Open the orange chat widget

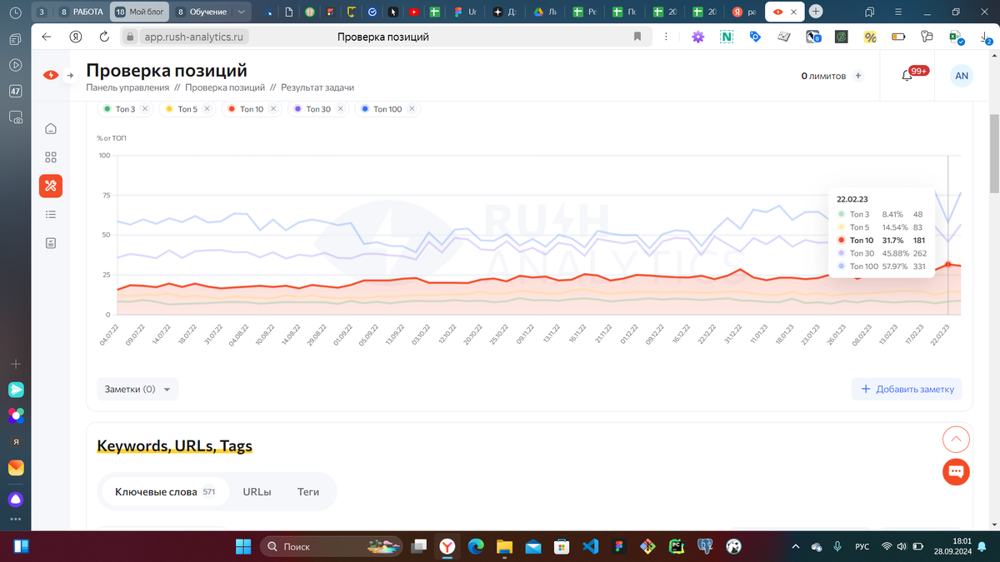[x=956, y=472]
